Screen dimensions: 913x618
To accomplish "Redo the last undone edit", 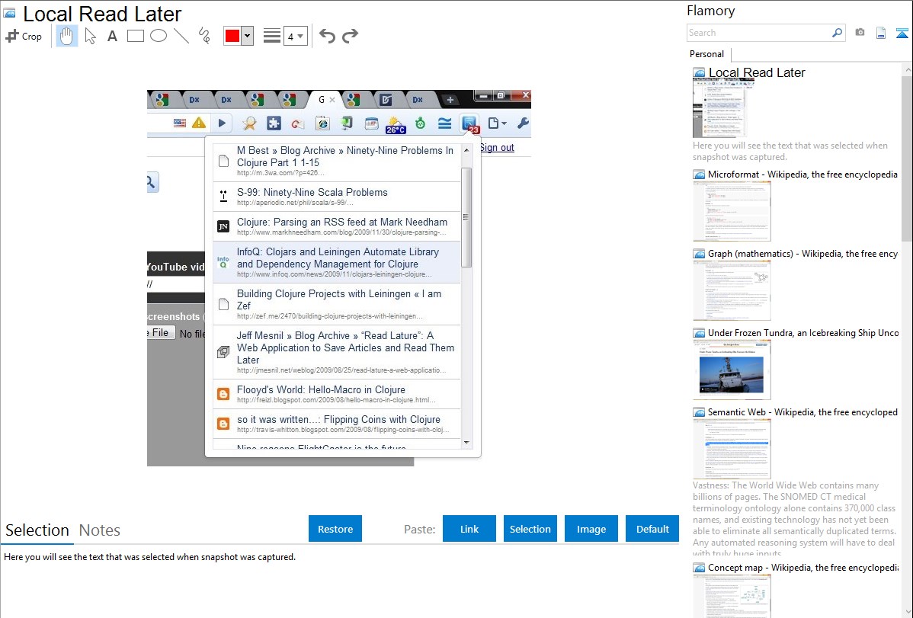I will point(350,36).
